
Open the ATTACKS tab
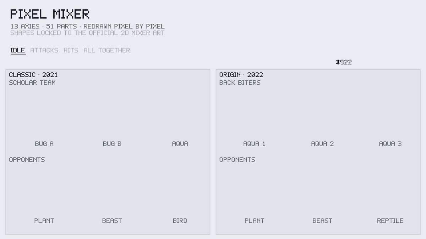coord(44,50)
